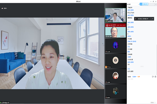
Task: Click the muted microphone icon in speaker popup
Action: tap(136, 19)
